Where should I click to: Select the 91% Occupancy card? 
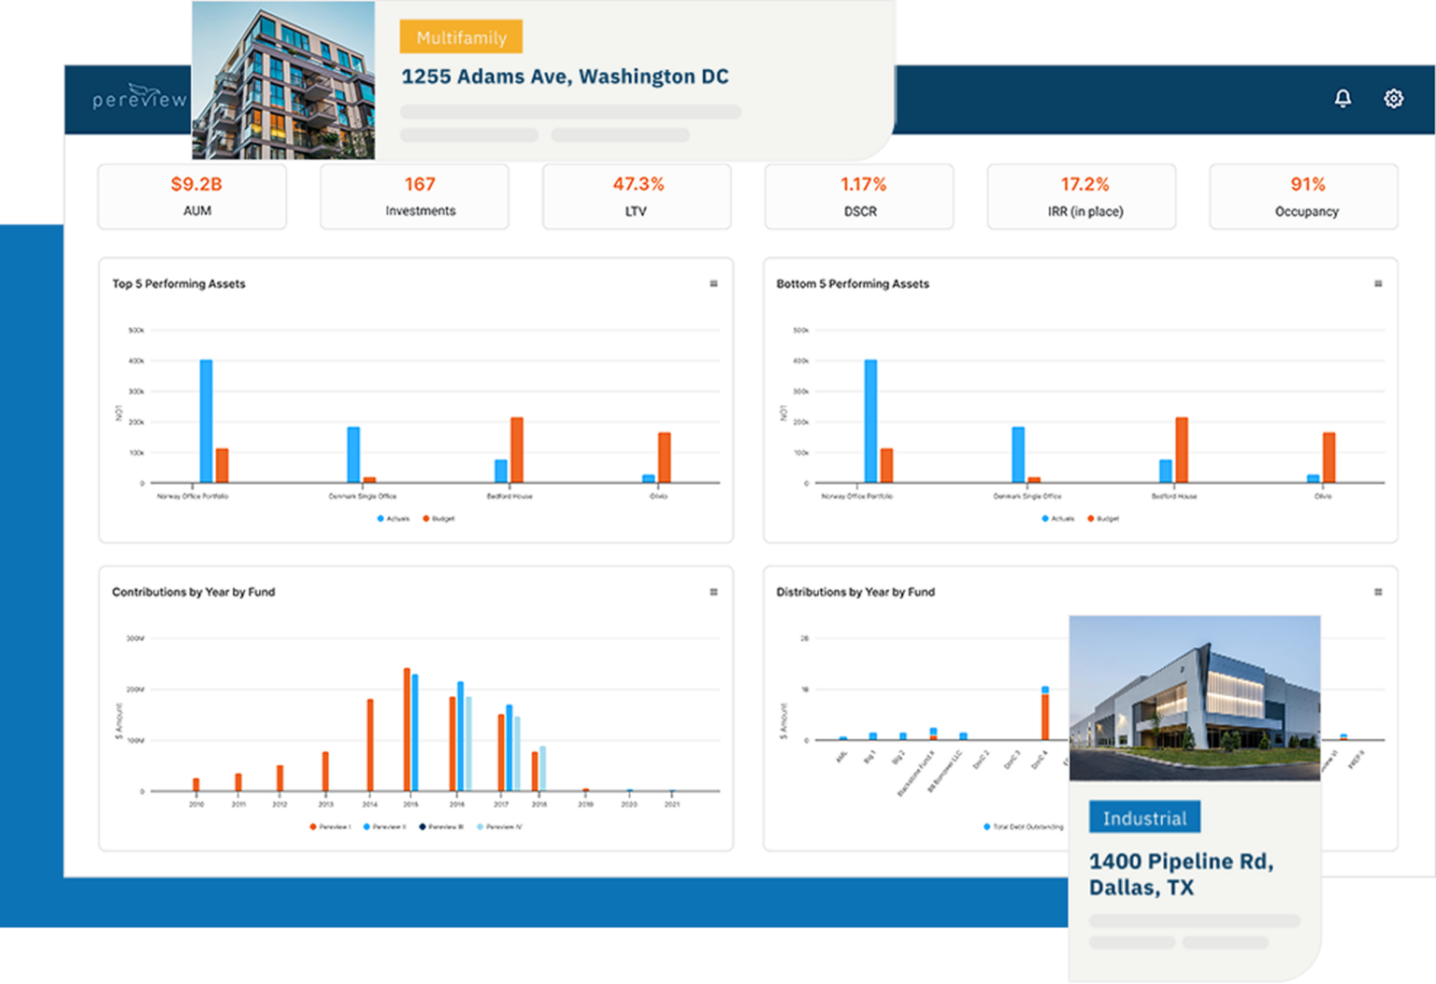tap(1304, 196)
